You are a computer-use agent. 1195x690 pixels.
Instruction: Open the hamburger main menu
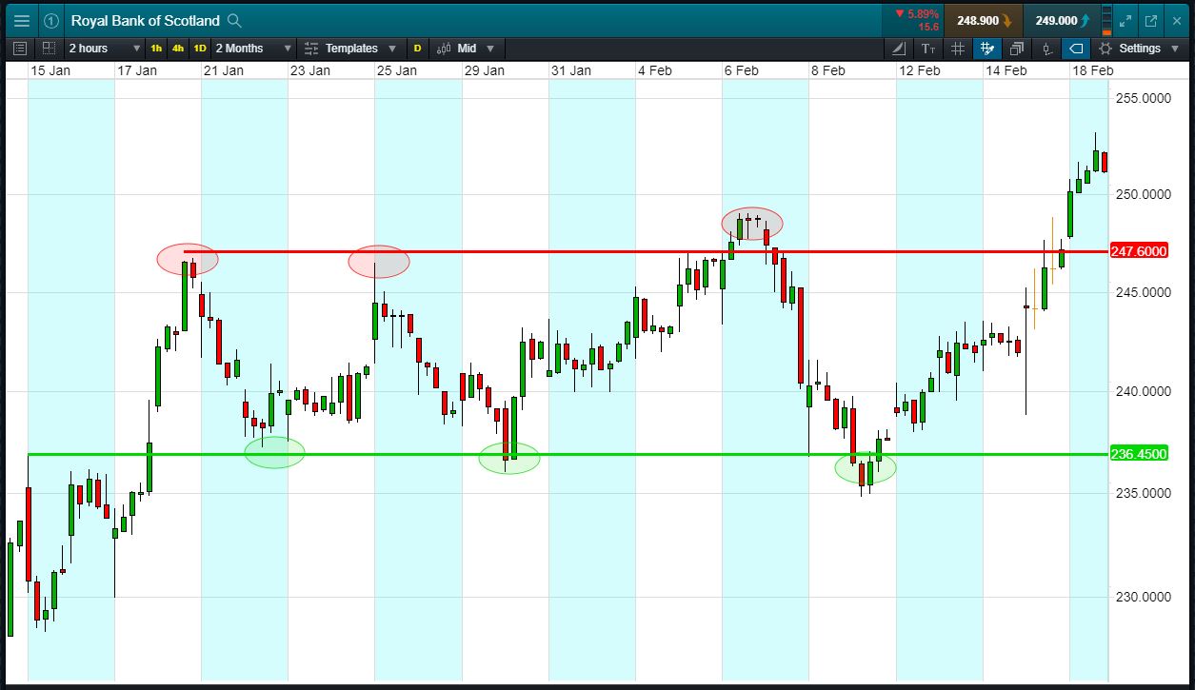(x=21, y=20)
